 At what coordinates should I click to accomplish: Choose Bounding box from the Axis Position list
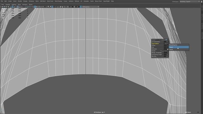point(179,45)
